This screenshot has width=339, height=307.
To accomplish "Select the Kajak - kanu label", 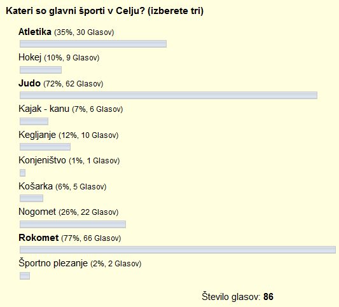I will click(71, 109).
